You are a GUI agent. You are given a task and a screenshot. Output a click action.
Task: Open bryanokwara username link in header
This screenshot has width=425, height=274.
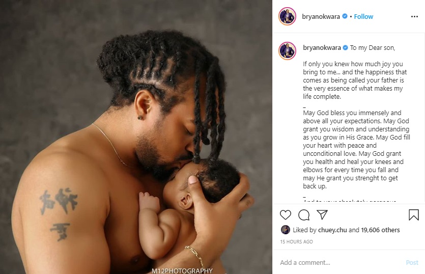321,16
